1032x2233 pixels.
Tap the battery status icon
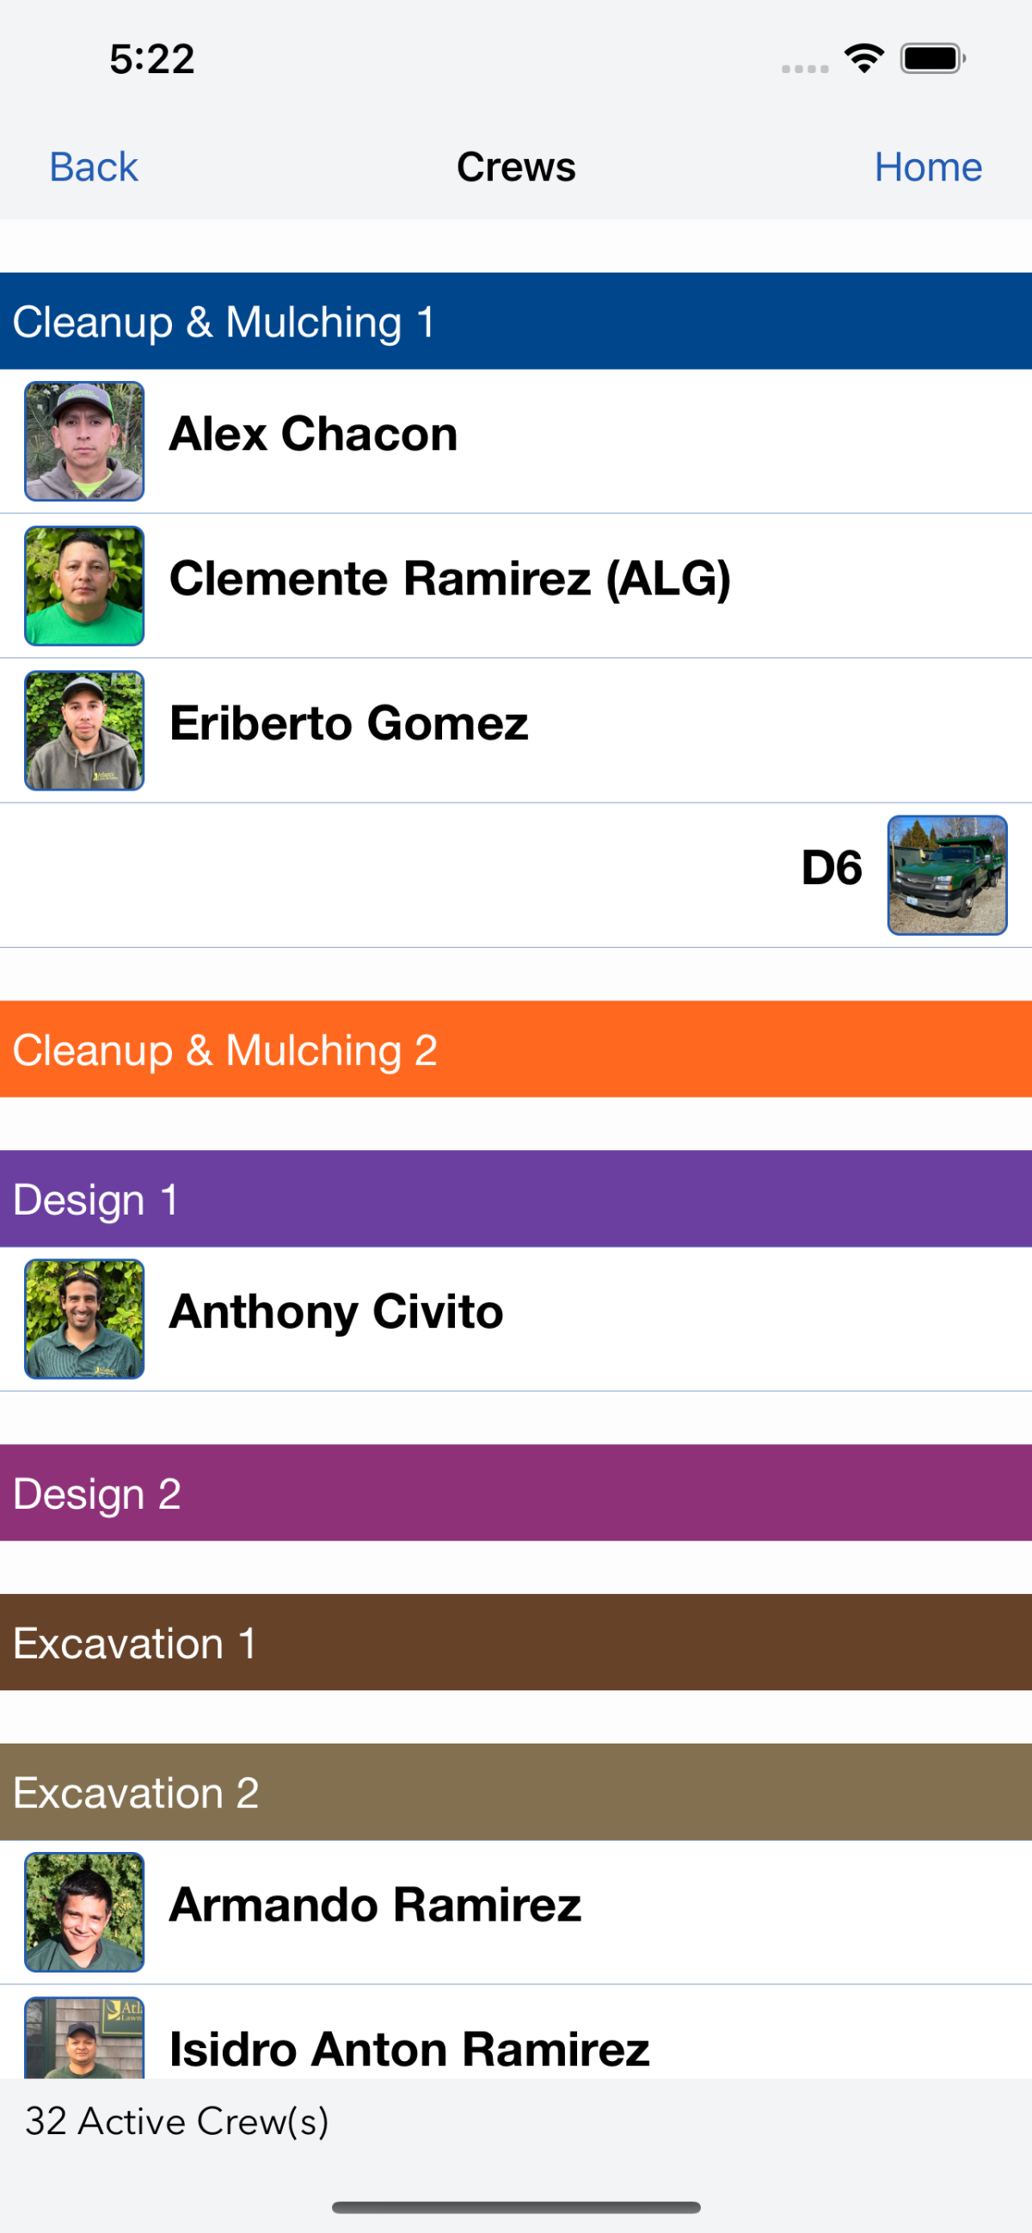coord(932,59)
